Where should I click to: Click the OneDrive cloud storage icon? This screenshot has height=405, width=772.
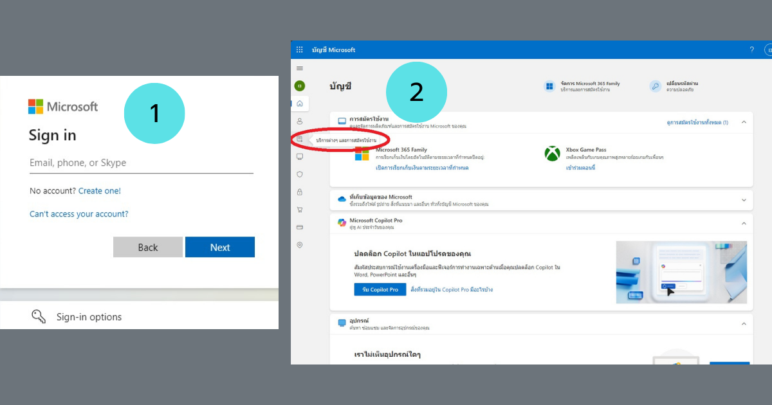[x=342, y=199]
